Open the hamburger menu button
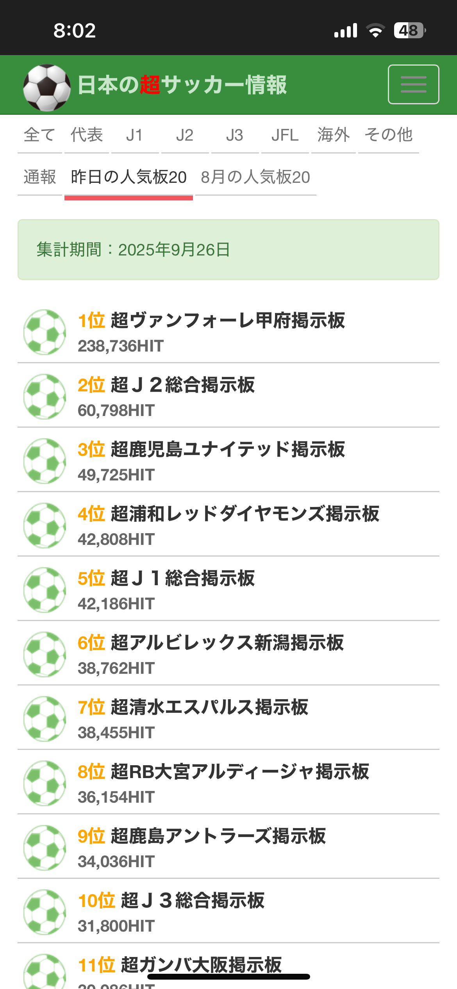 point(413,84)
